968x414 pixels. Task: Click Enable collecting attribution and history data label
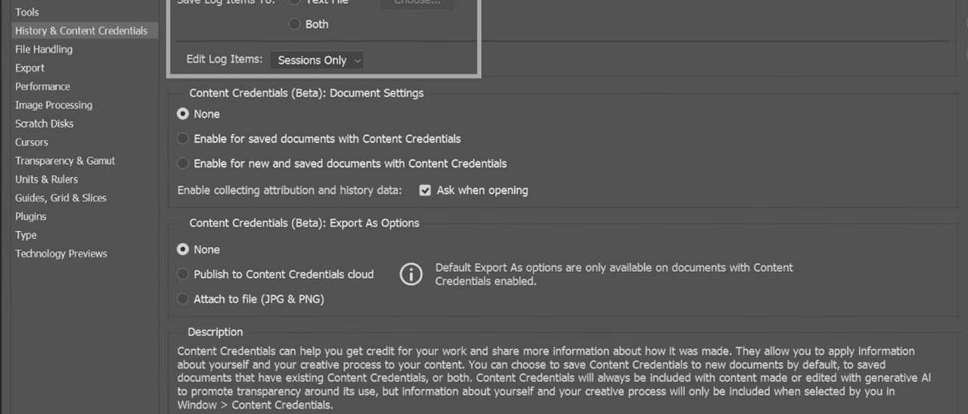(x=290, y=190)
